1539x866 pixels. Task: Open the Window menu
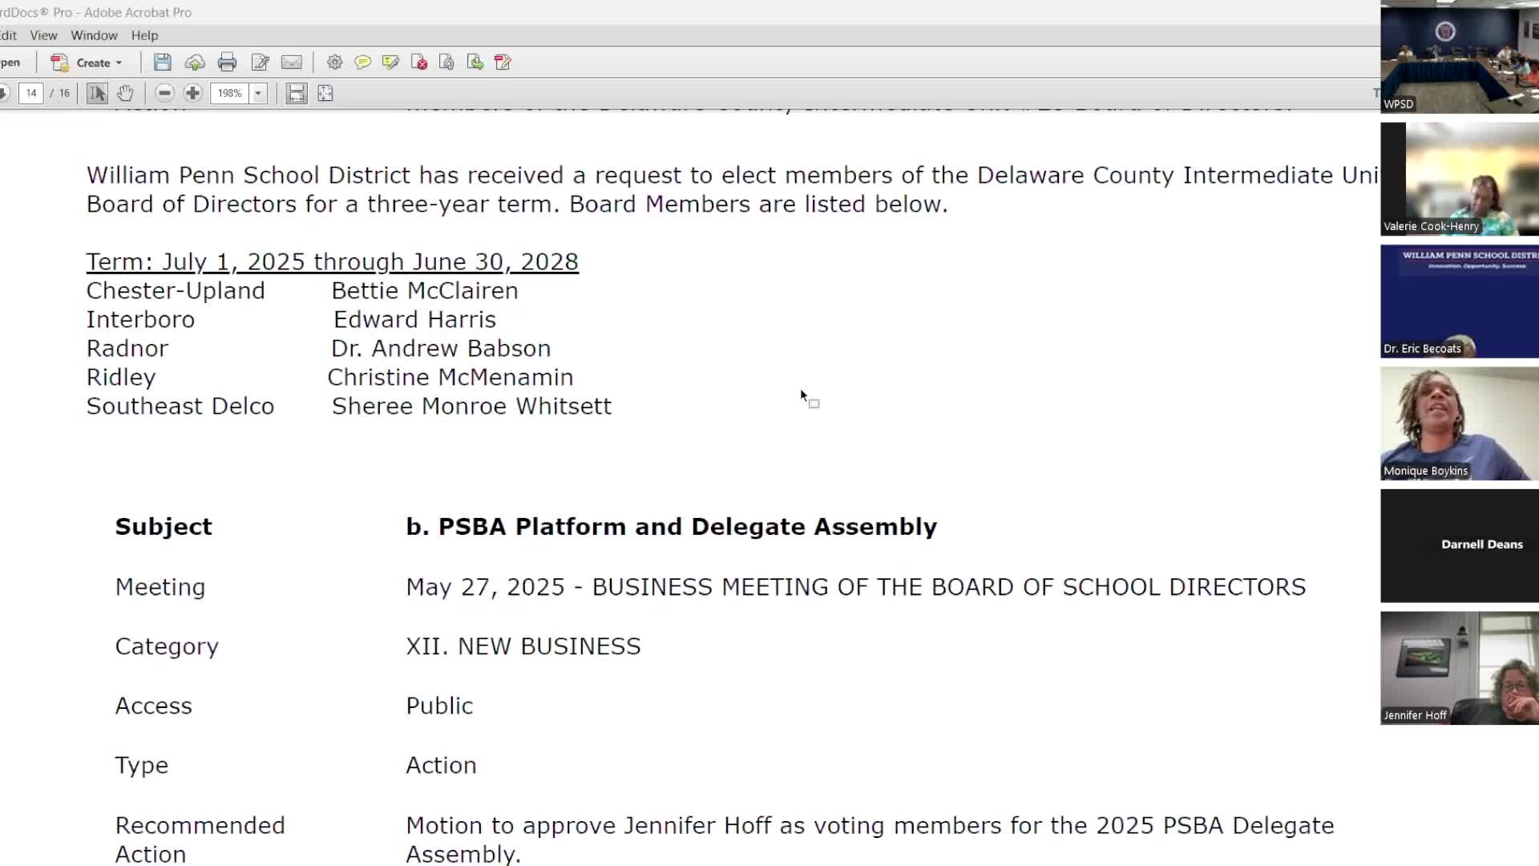[x=94, y=35]
